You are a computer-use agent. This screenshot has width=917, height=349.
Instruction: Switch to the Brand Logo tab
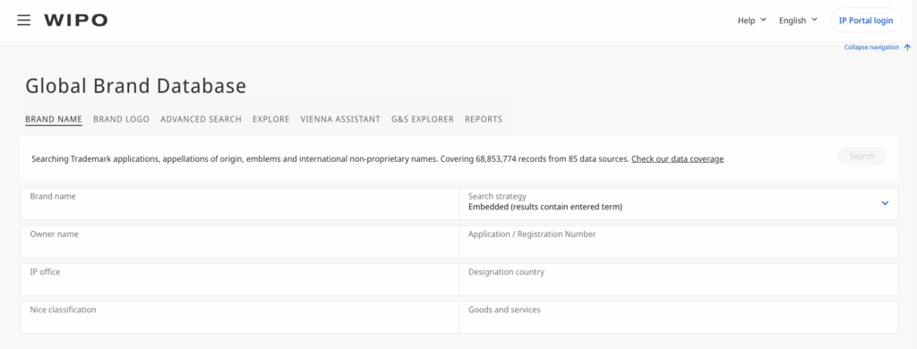[121, 119]
